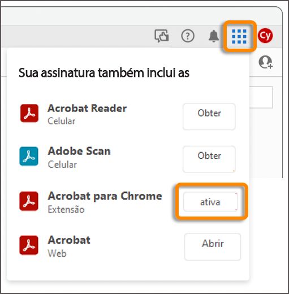Open the apps grid launcher icon
Viewport: 289px width, 294px height.
click(239, 36)
